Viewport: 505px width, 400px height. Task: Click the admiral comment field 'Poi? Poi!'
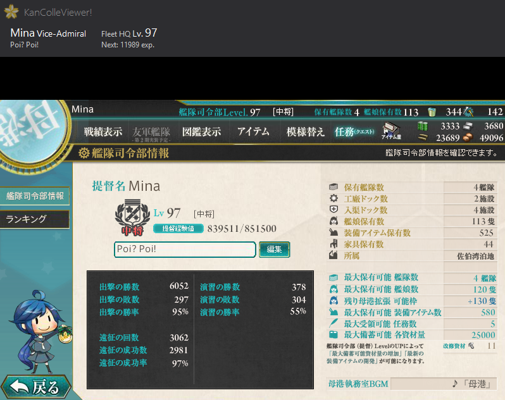[185, 250]
